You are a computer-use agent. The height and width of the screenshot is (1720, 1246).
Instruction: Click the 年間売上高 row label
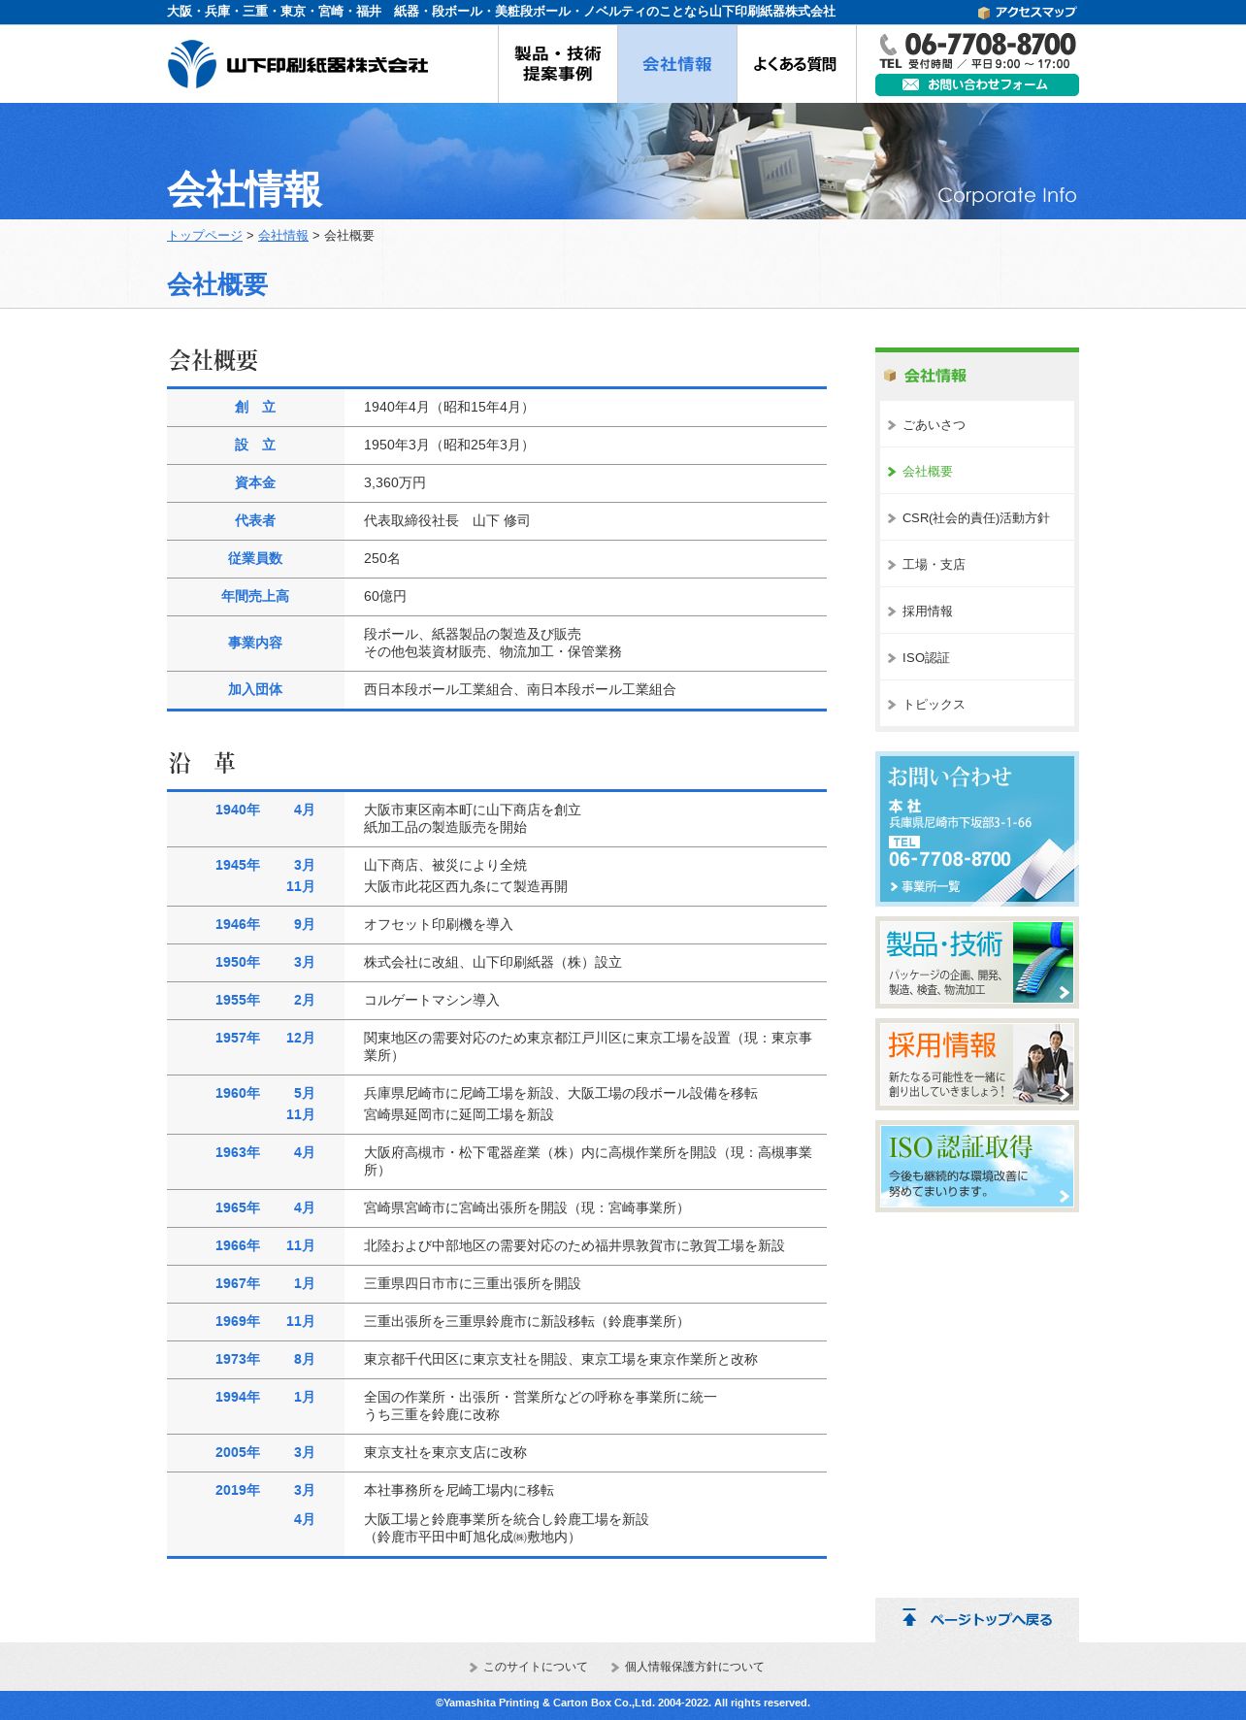tap(255, 596)
